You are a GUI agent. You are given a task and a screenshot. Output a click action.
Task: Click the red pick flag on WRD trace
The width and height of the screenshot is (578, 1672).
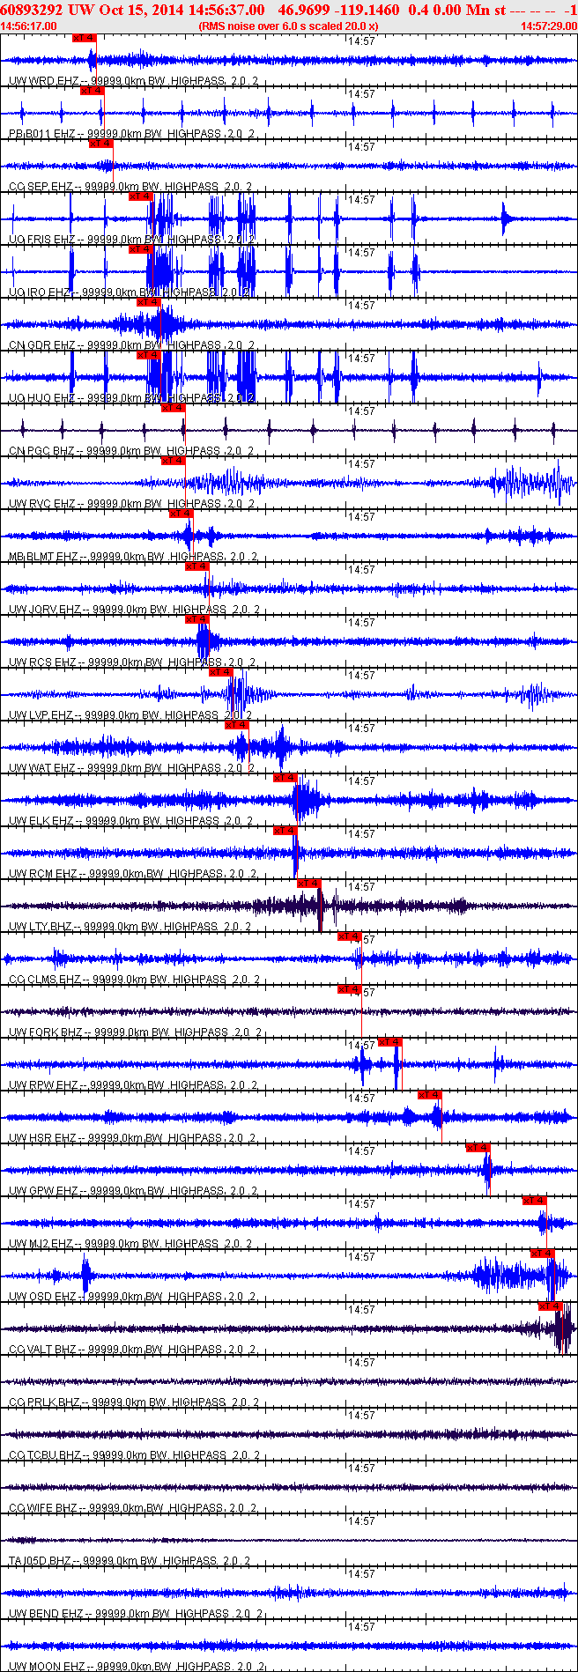coord(84,38)
